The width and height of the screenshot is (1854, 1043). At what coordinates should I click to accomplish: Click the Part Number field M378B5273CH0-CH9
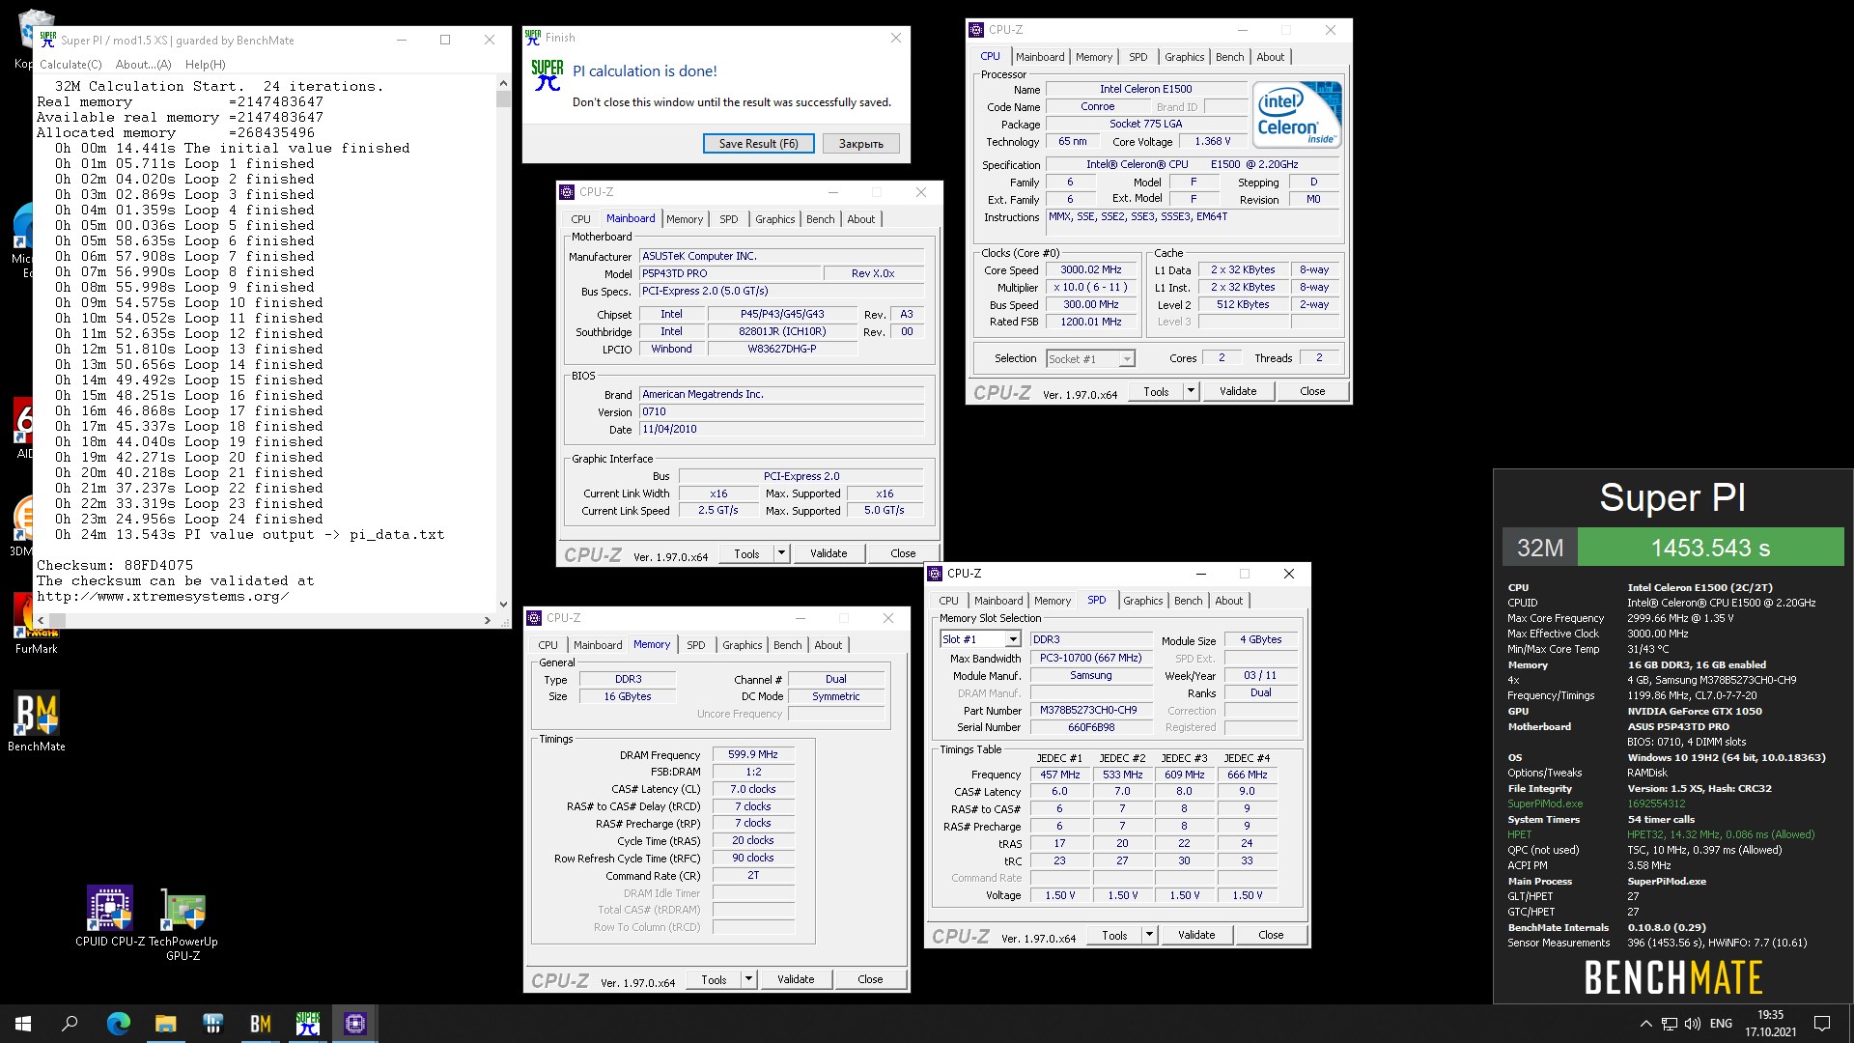click(1091, 711)
